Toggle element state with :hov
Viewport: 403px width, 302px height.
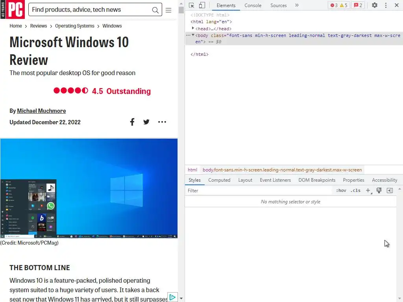pos(341,191)
